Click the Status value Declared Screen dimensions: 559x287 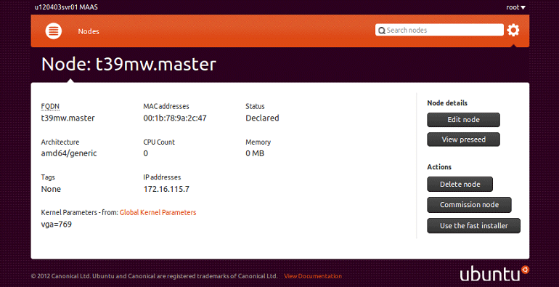262,118
